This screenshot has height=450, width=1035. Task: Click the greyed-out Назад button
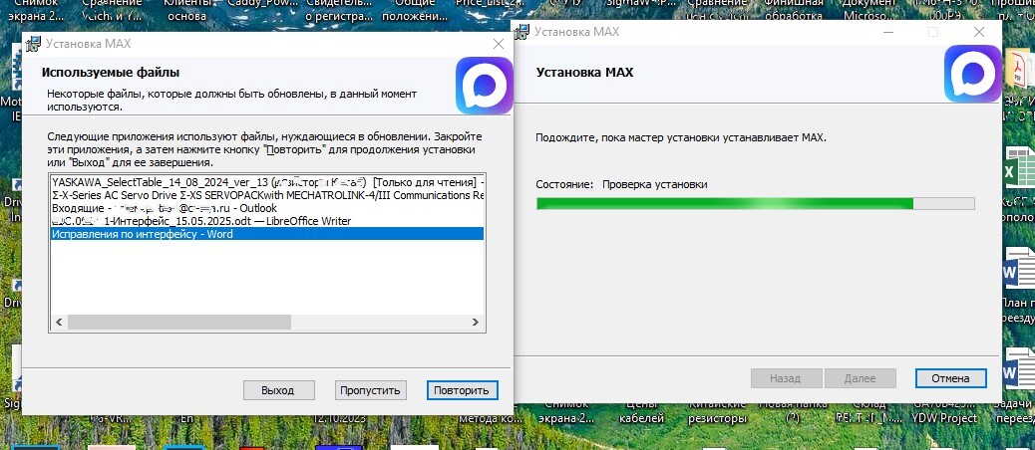[x=786, y=378]
